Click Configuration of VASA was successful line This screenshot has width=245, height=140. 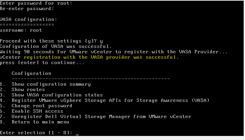coord(55,46)
